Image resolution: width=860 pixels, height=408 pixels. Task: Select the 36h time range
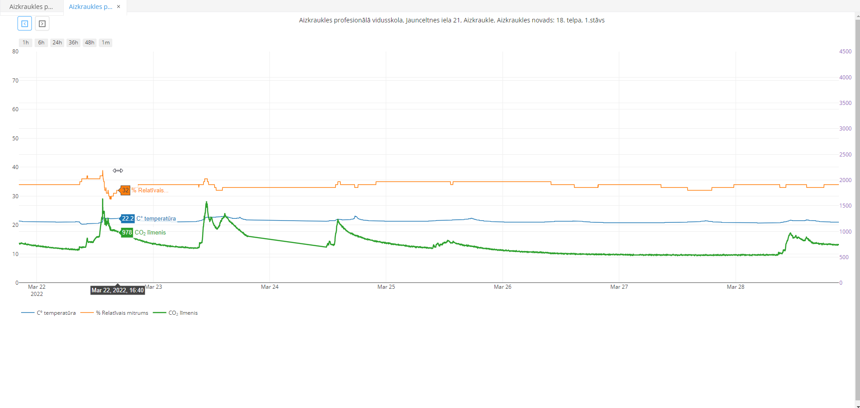[x=73, y=42]
